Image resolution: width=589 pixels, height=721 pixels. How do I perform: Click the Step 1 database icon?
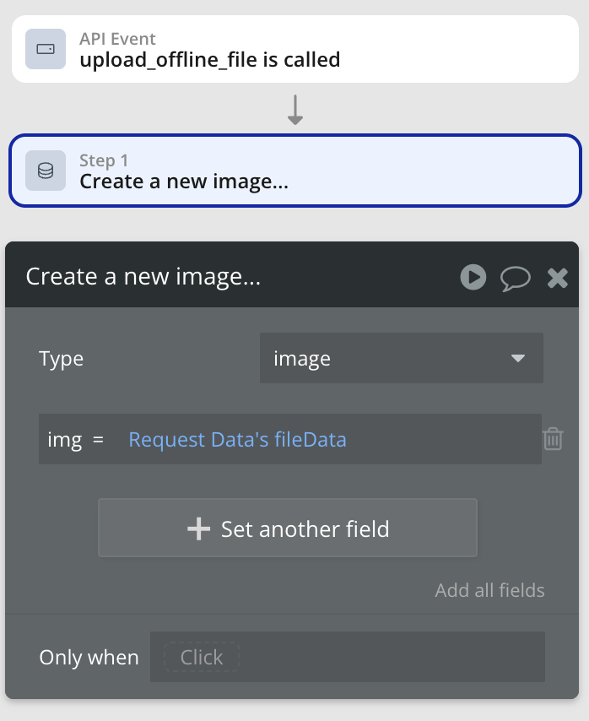click(x=46, y=171)
